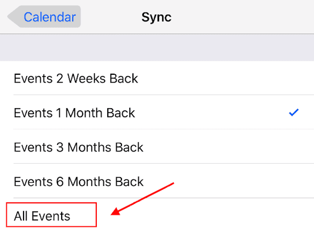Tap the gray section header area
Screen dimensions: 314x230
click(x=157, y=48)
